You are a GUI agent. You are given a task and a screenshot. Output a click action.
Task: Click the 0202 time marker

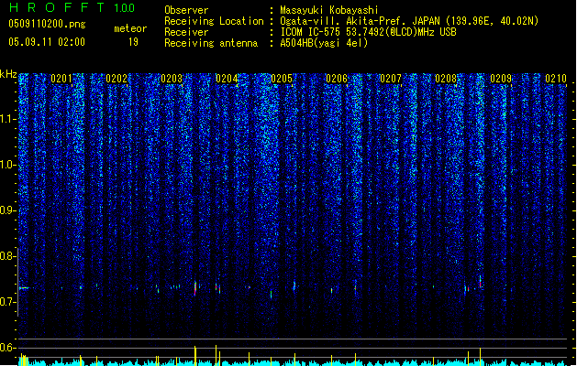[117, 79]
